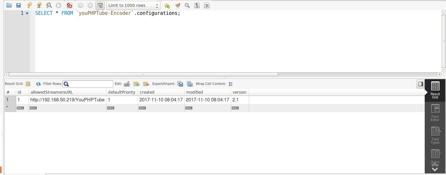Open a SQL script file via folder icon
The image size is (446, 175).
9,5
